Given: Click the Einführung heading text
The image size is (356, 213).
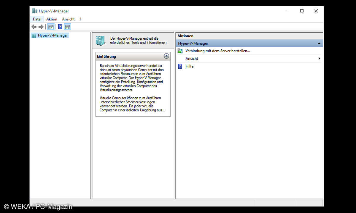Looking at the screenshot, I should tap(107, 56).
